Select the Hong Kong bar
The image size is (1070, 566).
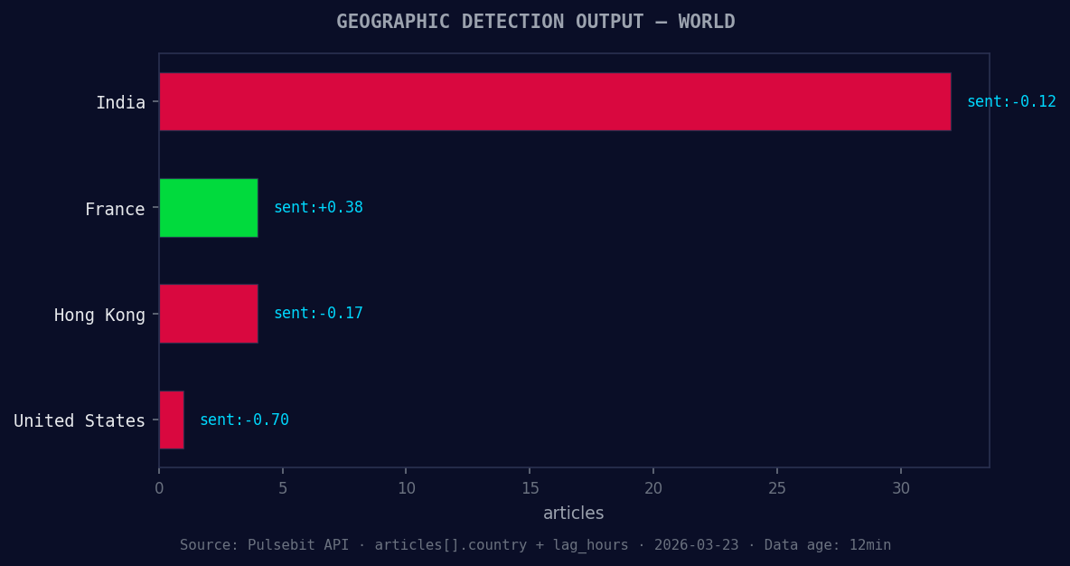click(208, 313)
